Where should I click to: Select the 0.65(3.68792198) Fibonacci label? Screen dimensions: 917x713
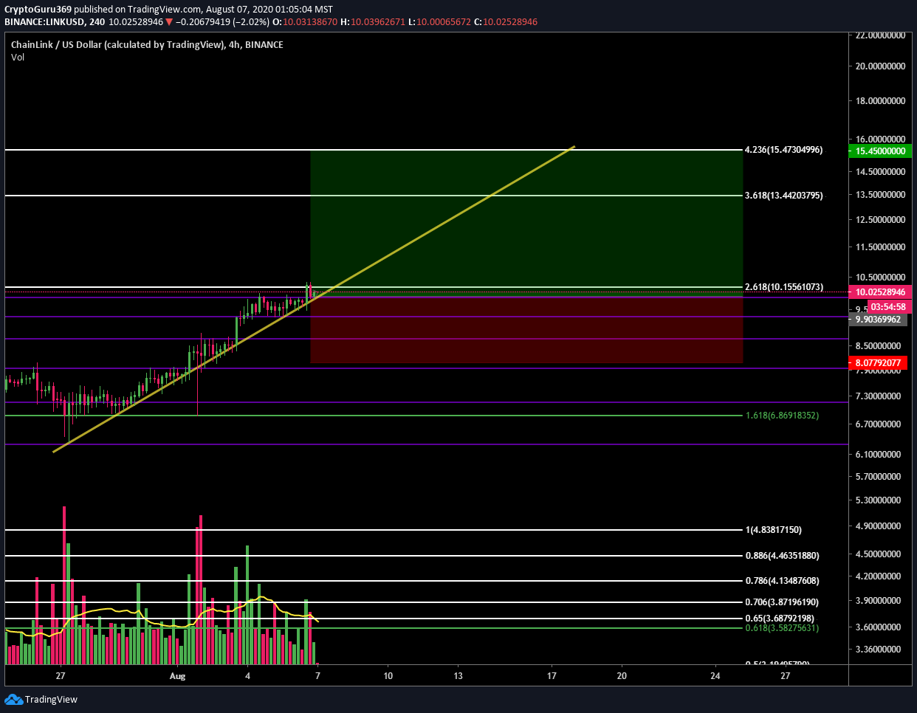[x=780, y=619]
